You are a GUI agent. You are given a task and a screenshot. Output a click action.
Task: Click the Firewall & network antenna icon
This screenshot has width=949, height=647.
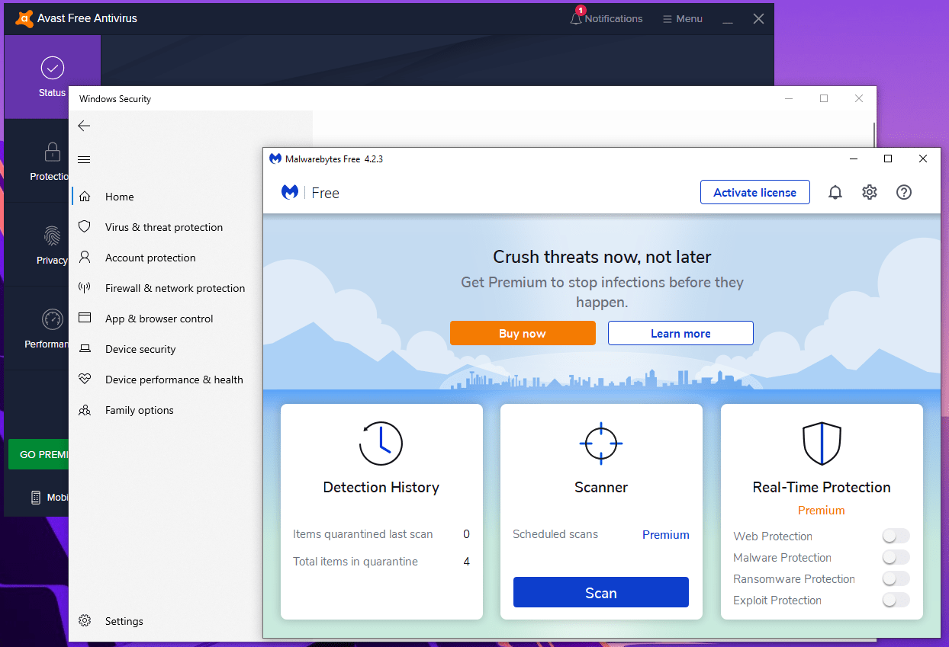point(85,288)
